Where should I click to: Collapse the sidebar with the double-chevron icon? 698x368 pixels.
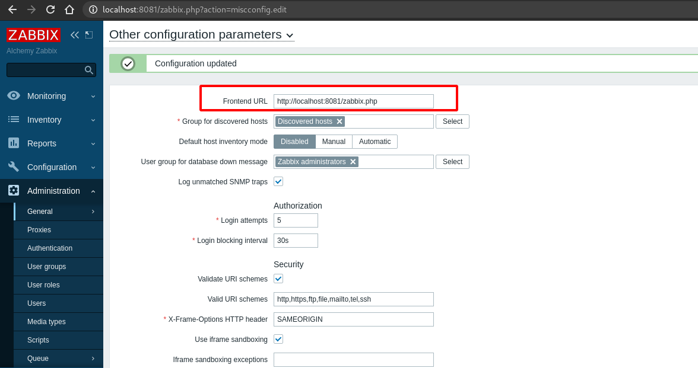click(74, 34)
